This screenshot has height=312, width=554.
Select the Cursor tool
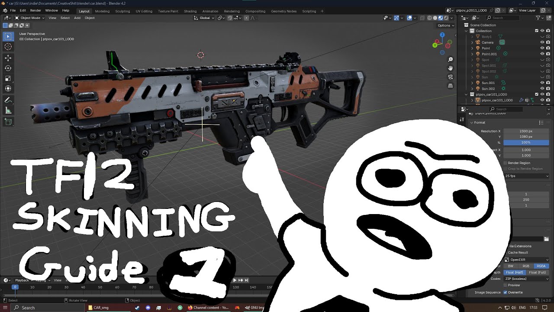coord(8,47)
